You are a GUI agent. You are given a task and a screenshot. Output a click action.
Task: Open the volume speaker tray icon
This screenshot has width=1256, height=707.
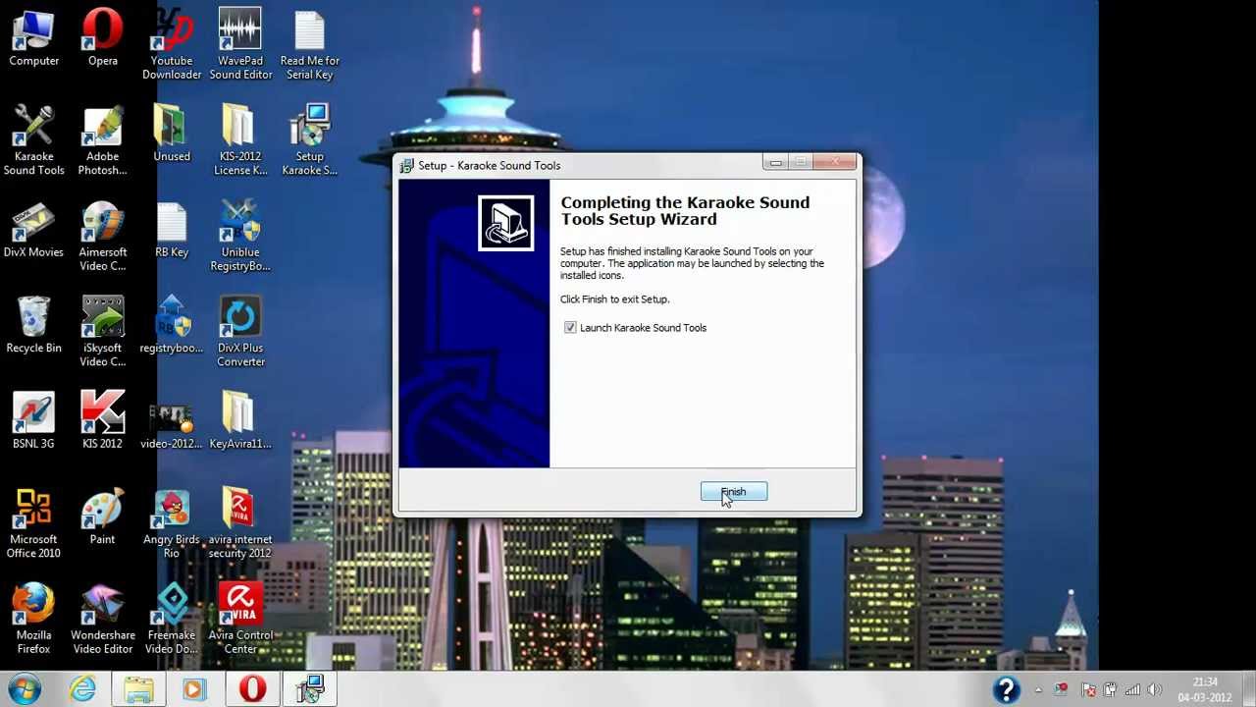coord(1155,690)
